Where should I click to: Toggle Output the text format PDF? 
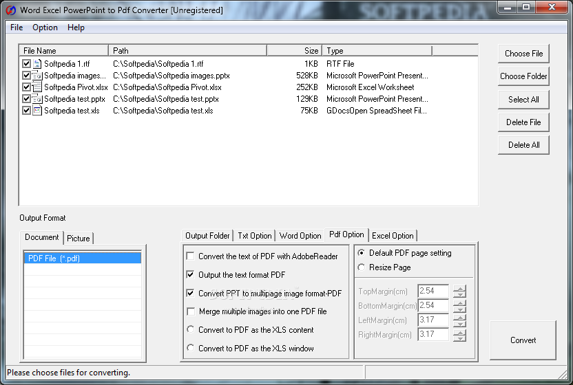[x=190, y=274]
